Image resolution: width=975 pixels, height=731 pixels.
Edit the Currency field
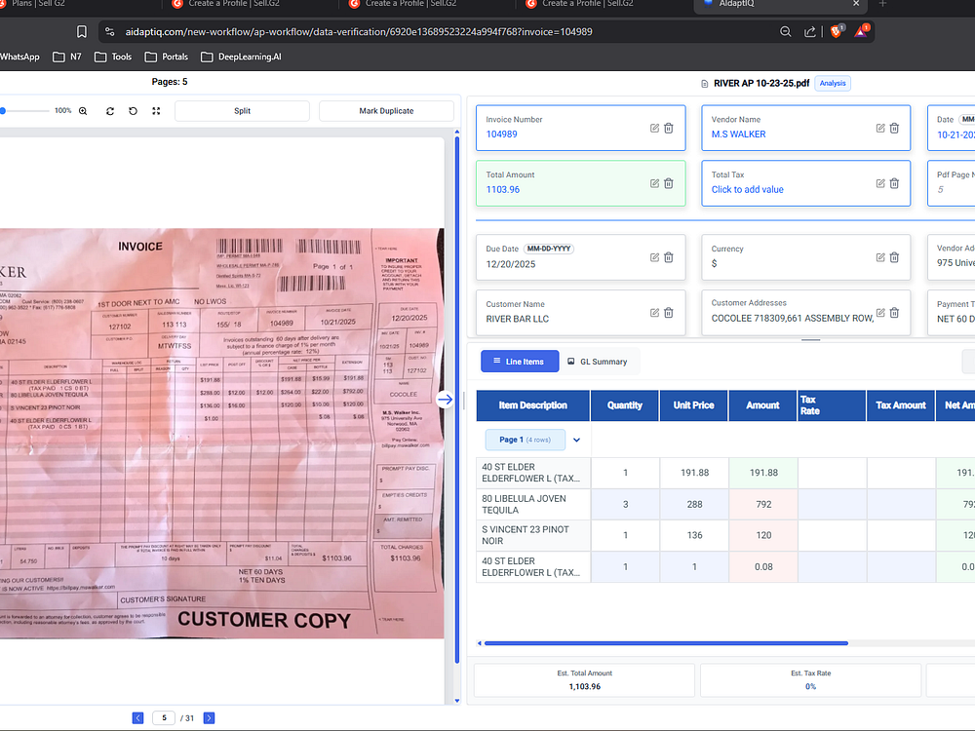880,257
